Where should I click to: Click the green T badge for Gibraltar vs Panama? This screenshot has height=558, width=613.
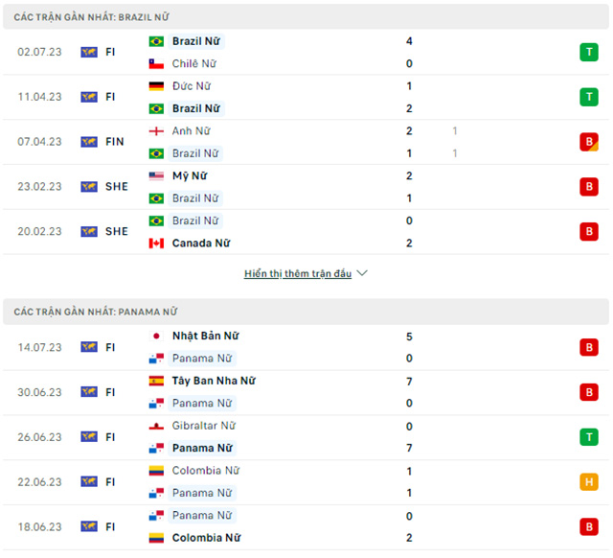pyautogui.click(x=589, y=437)
